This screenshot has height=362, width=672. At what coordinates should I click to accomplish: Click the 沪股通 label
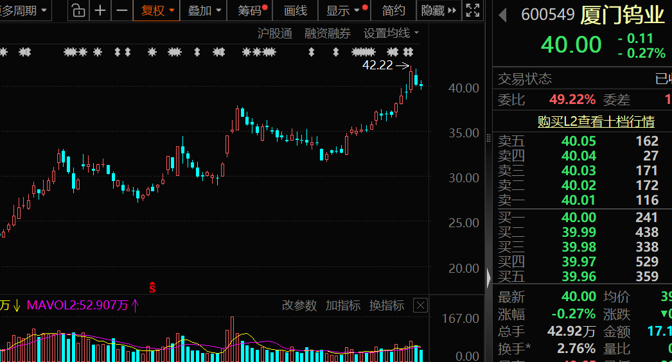274,33
